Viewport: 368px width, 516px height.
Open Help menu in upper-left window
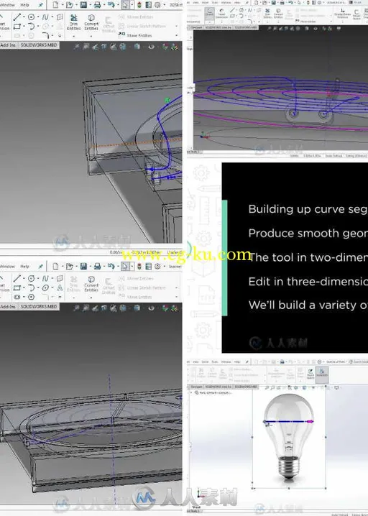[x=24, y=5]
